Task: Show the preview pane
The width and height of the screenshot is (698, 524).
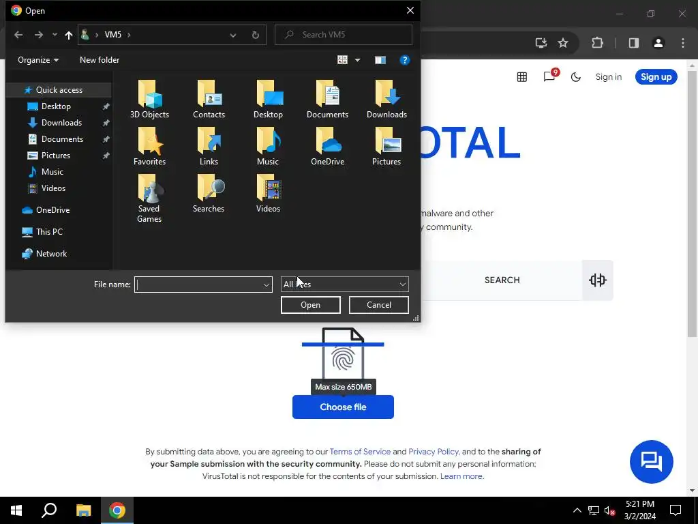Action: tap(380, 60)
